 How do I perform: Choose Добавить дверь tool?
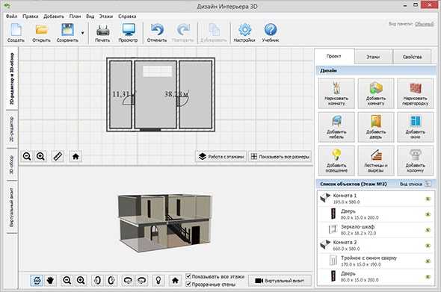click(x=376, y=127)
